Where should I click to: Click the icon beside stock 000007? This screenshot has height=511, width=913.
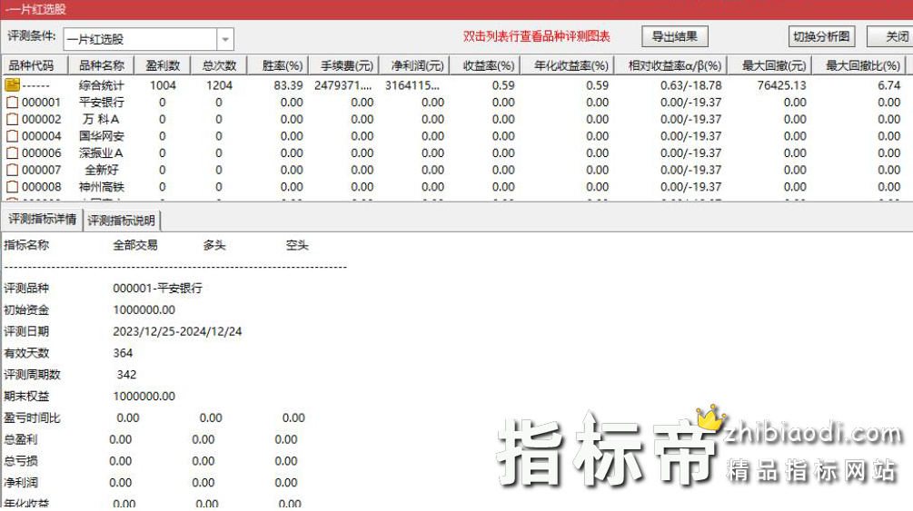[12, 170]
